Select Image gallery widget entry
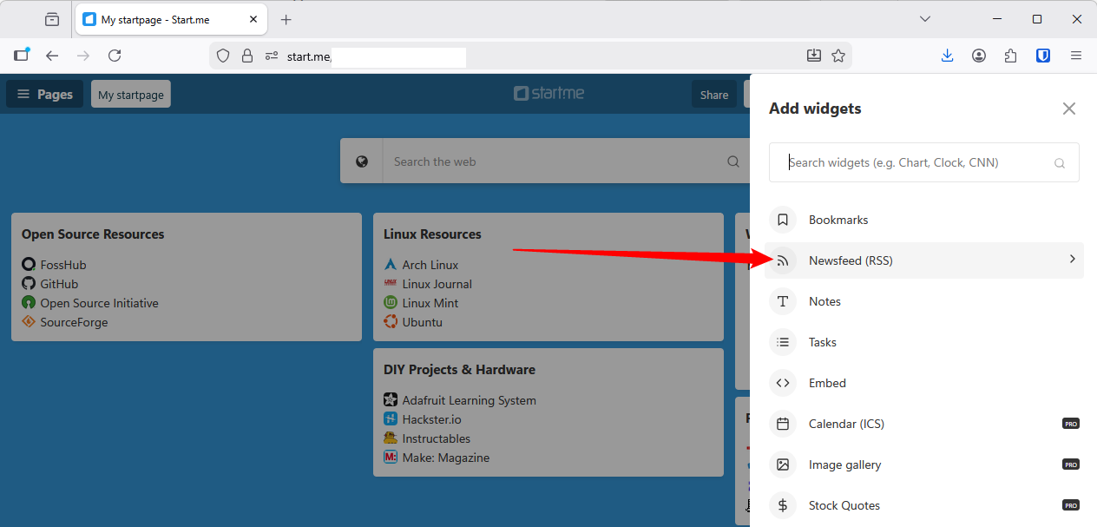1097x527 pixels. (924, 464)
